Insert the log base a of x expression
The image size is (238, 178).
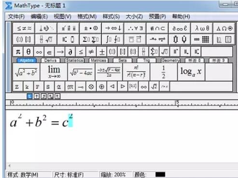pos(191,72)
